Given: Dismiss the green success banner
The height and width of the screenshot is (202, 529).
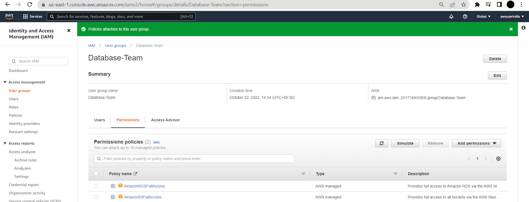Looking at the screenshot, I should [511, 29].
